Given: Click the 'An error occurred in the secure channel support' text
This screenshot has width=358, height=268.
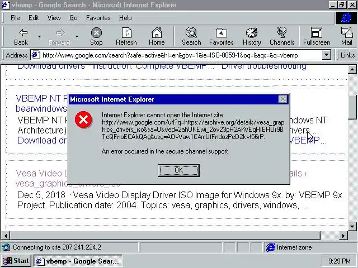Looking at the screenshot, I should click(x=164, y=151).
